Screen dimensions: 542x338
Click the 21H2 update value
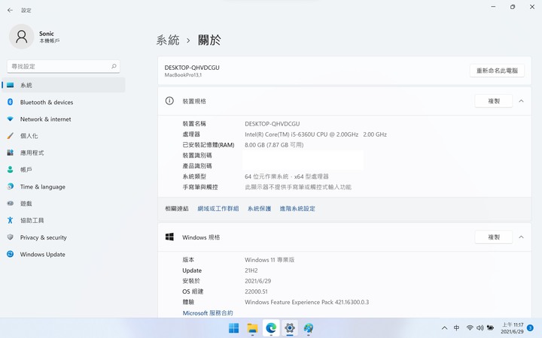coord(251,270)
